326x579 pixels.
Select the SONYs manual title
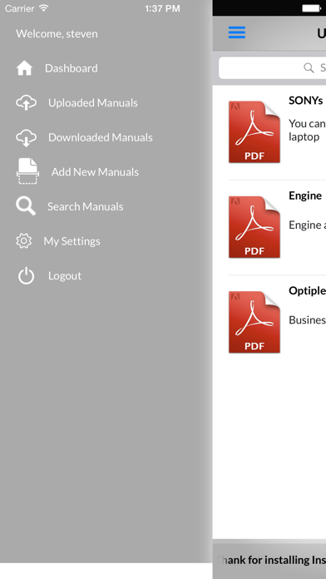306,101
